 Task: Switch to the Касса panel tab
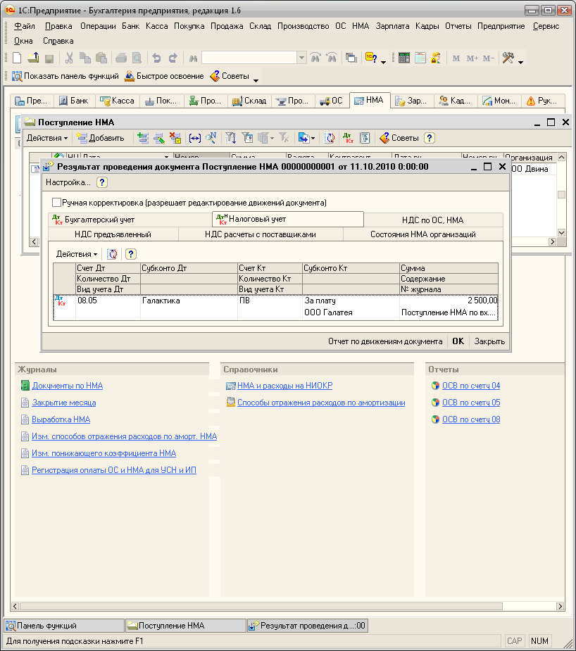[117, 101]
